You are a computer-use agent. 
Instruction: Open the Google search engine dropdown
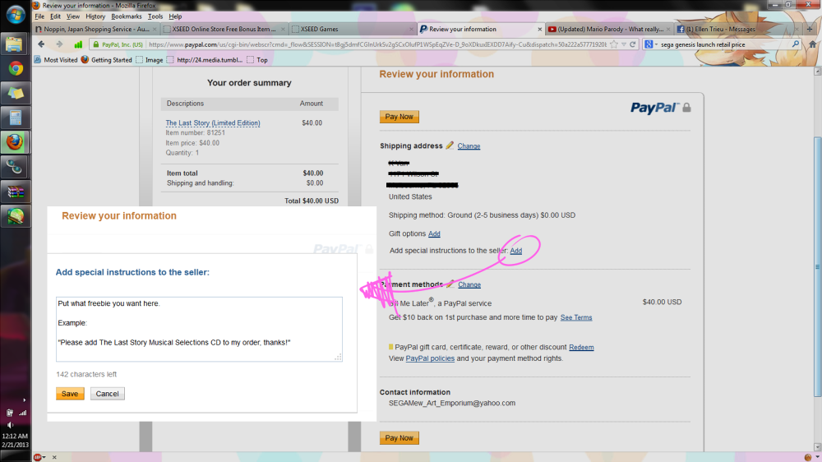(x=650, y=44)
